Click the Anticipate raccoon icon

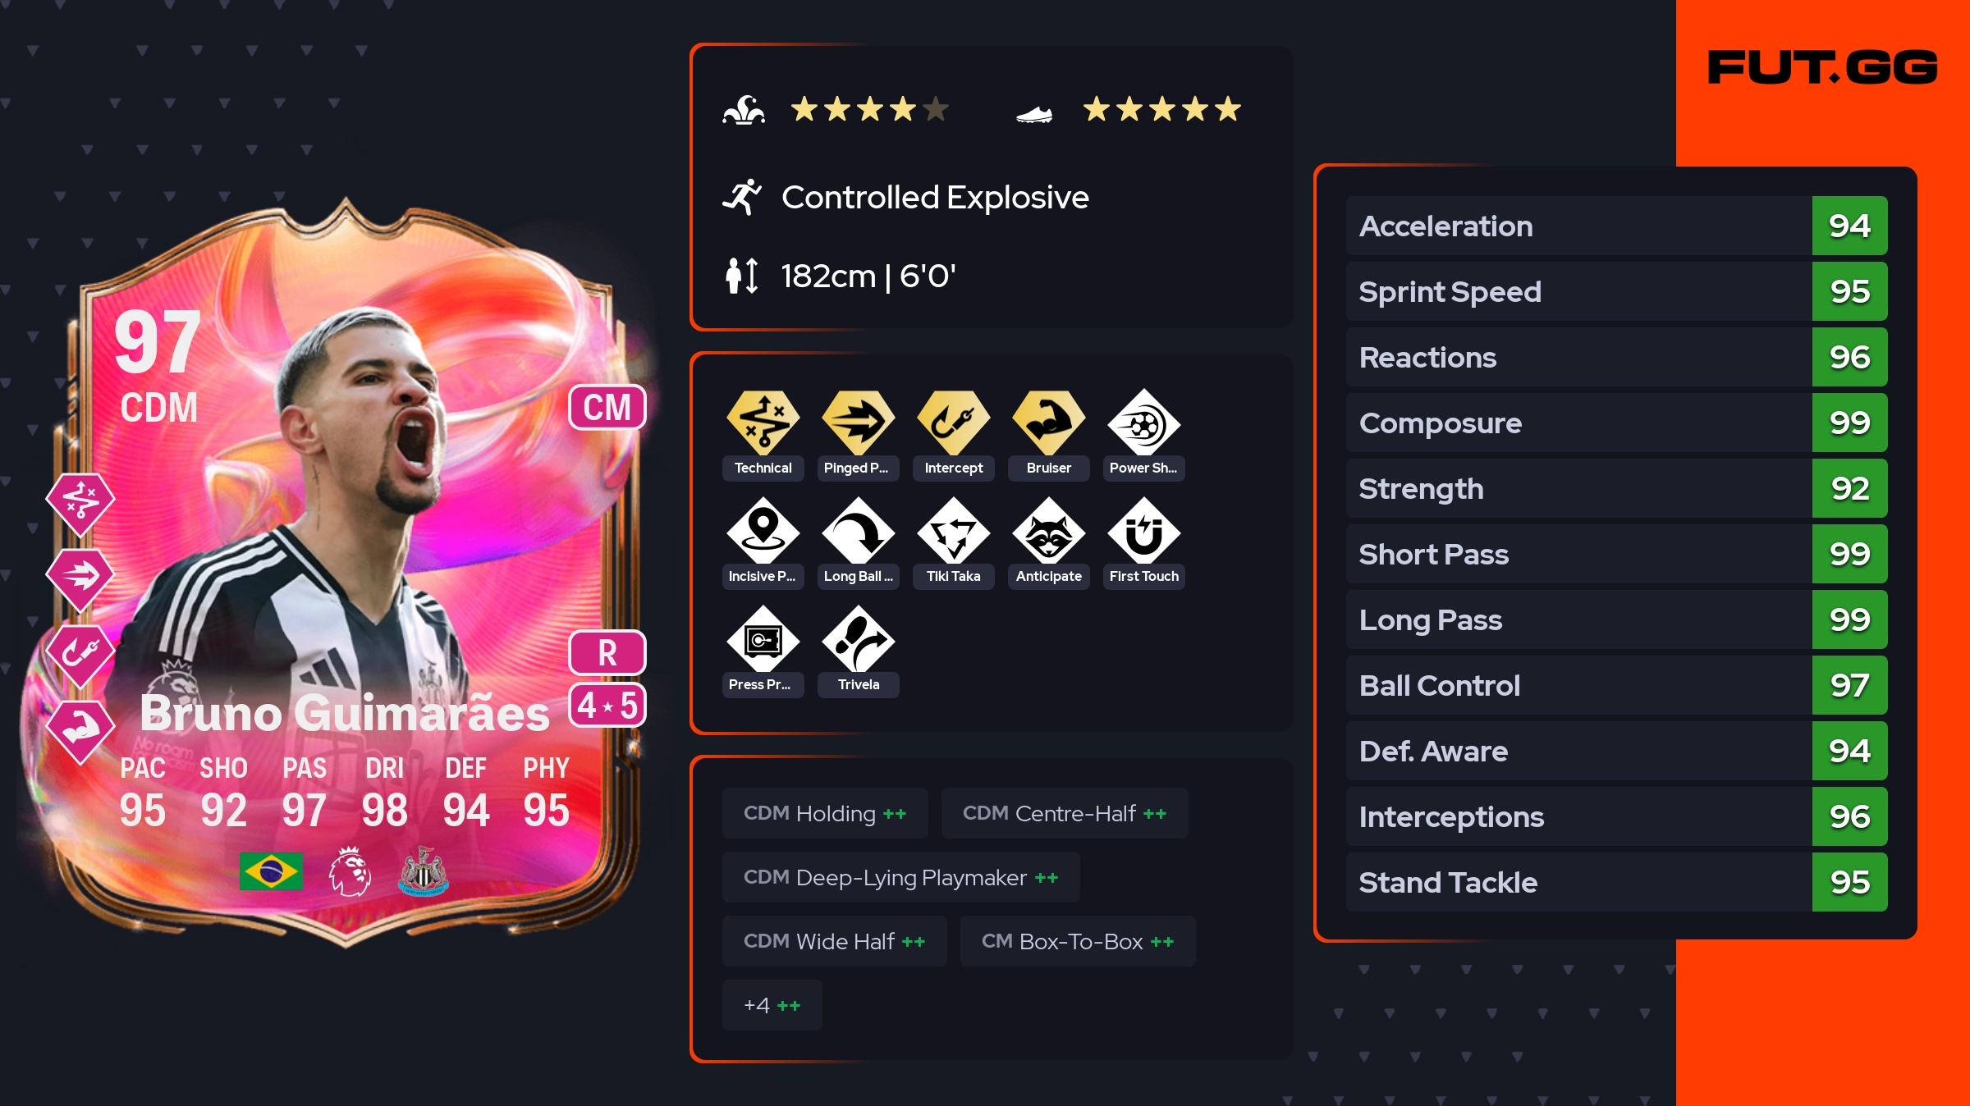1049,532
